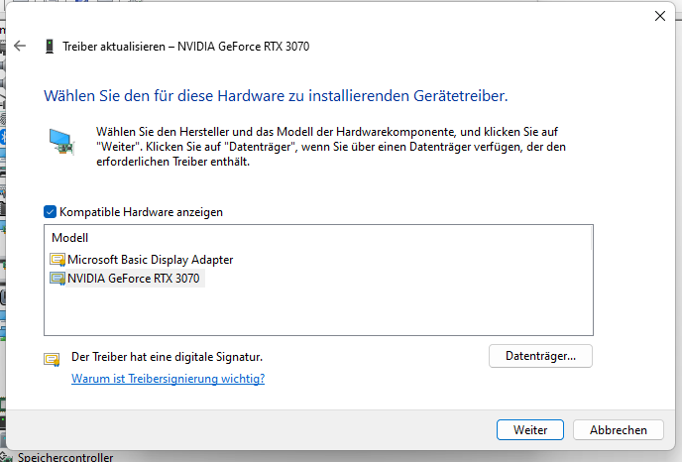Open the Datenträger... dialog button

(x=540, y=356)
